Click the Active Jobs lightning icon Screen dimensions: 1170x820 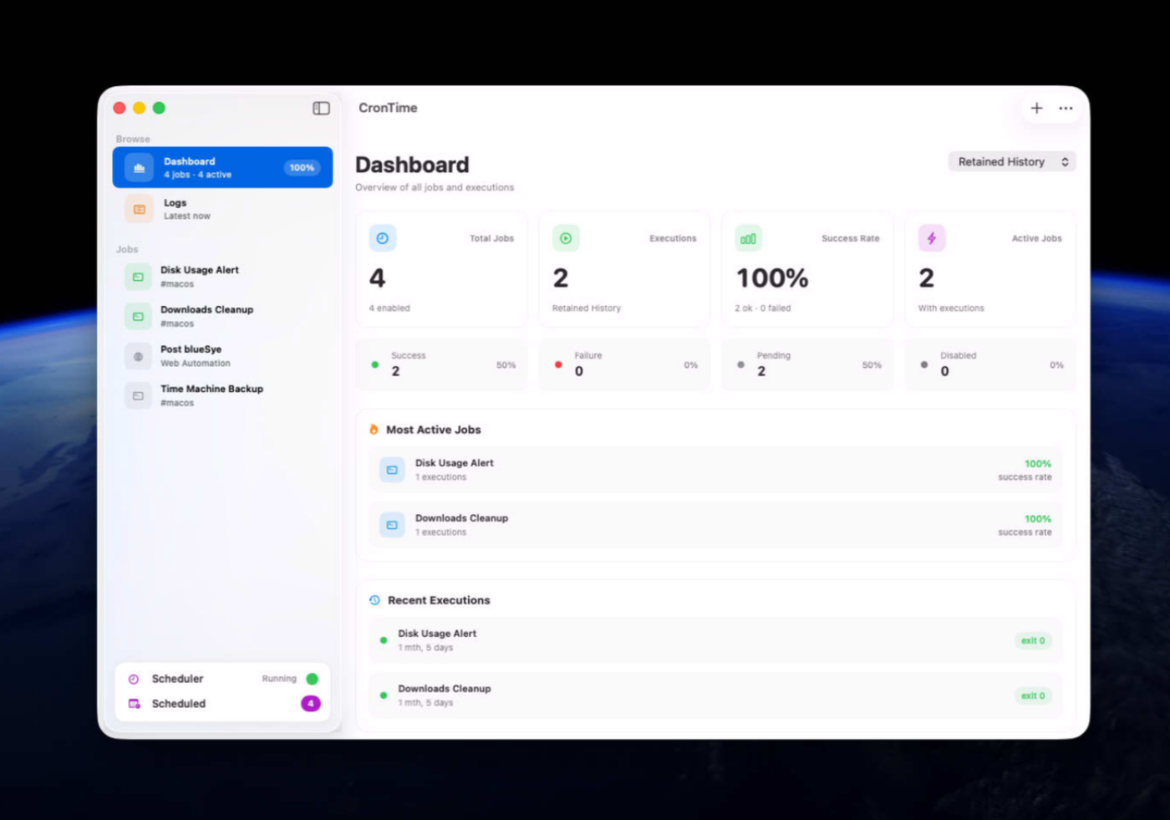pos(932,238)
